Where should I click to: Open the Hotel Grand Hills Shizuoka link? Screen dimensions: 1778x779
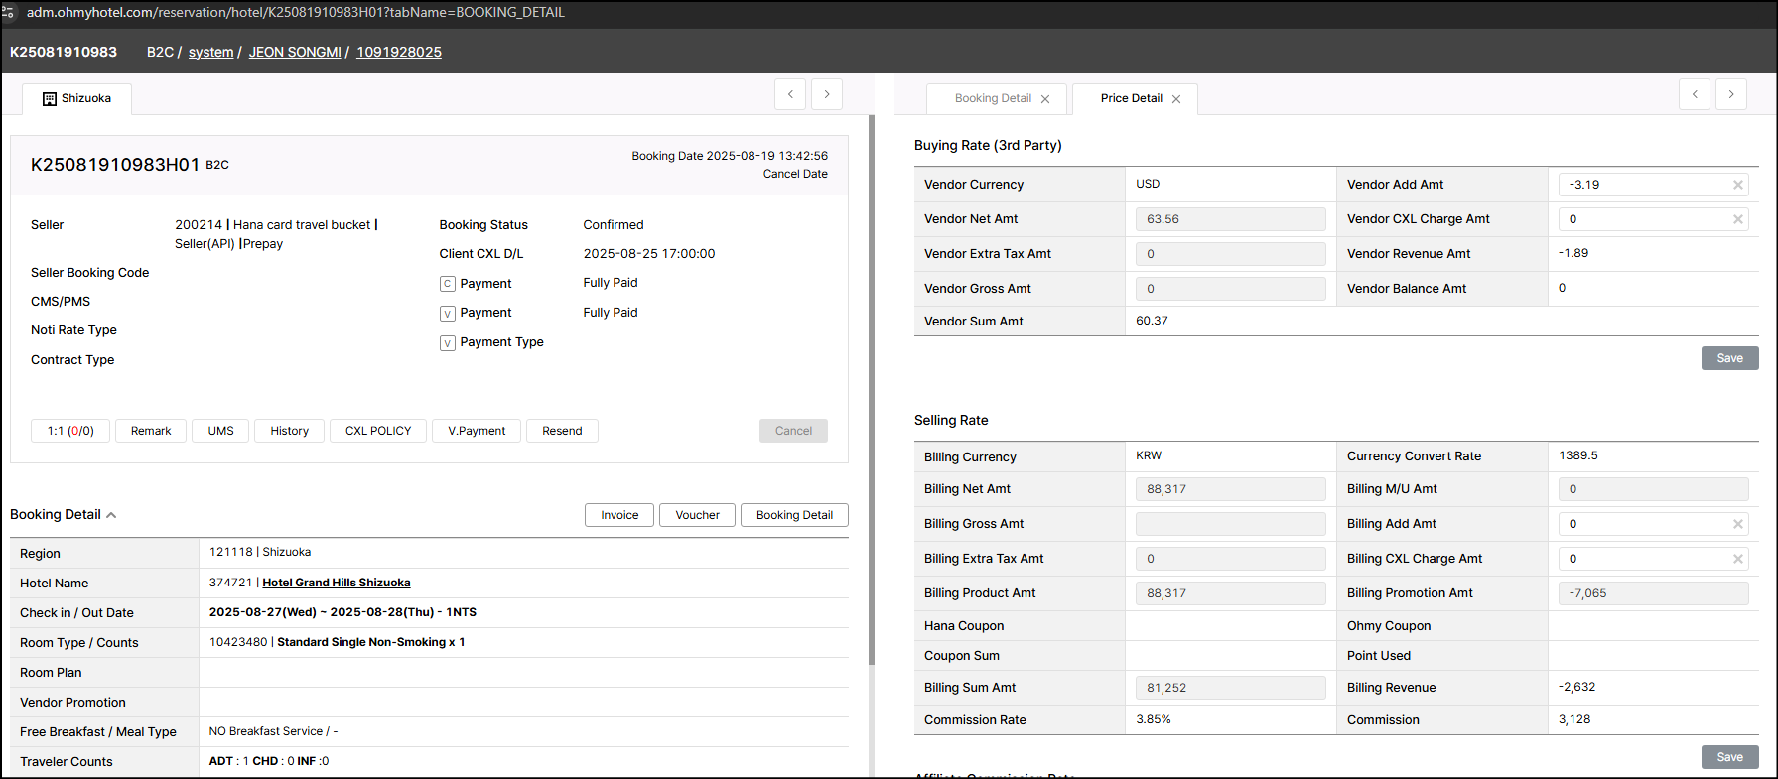[x=336, y=583]
